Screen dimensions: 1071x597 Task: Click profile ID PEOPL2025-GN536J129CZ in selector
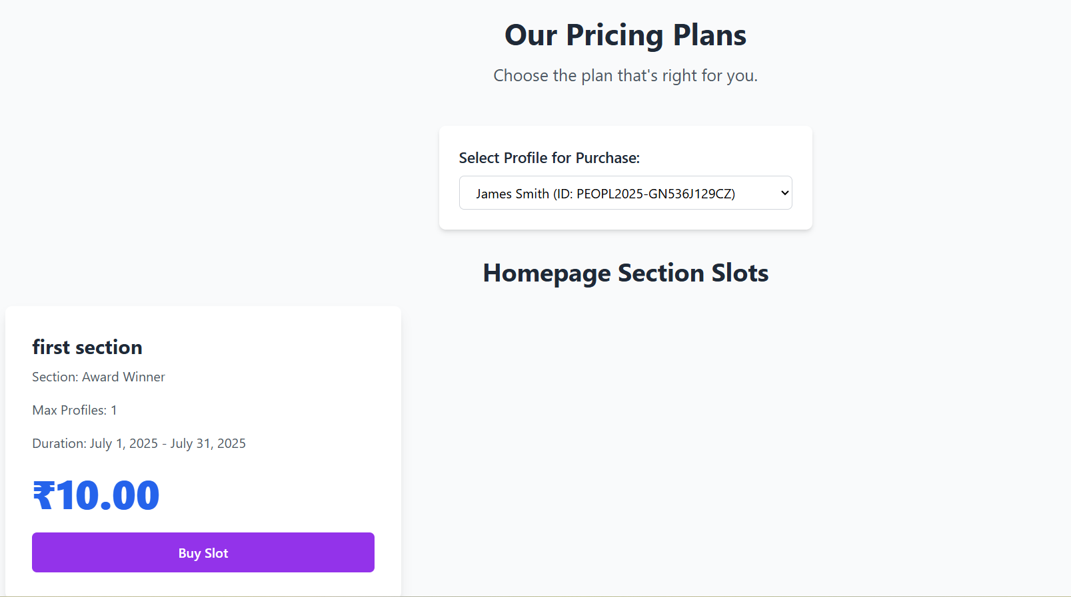pos(654,194)
